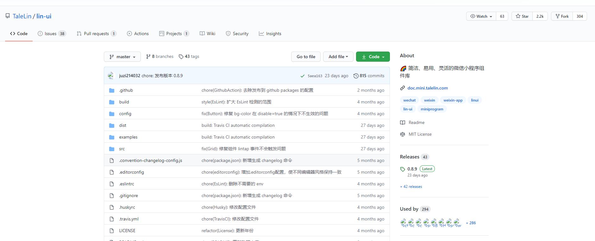Select the weixin-app topic tag

coord(453,100)
